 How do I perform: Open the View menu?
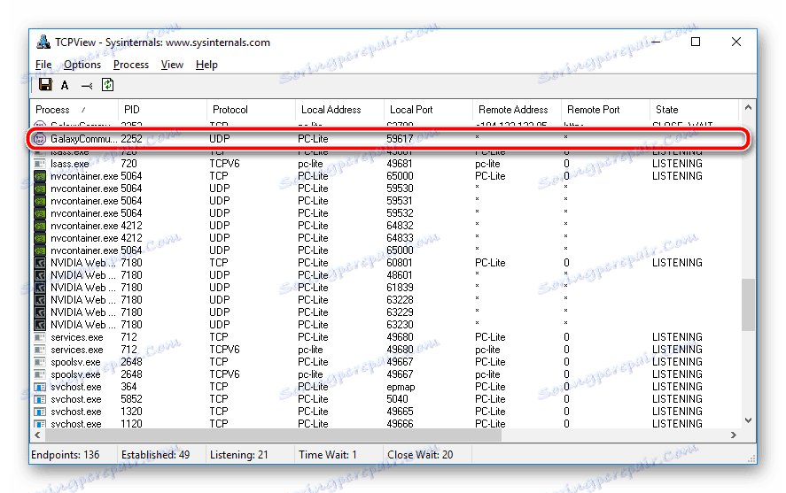172,65
